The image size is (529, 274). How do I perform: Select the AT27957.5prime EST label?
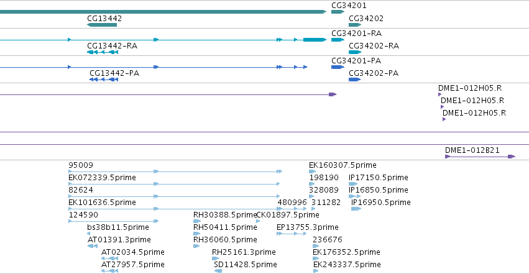coord(133,265)
